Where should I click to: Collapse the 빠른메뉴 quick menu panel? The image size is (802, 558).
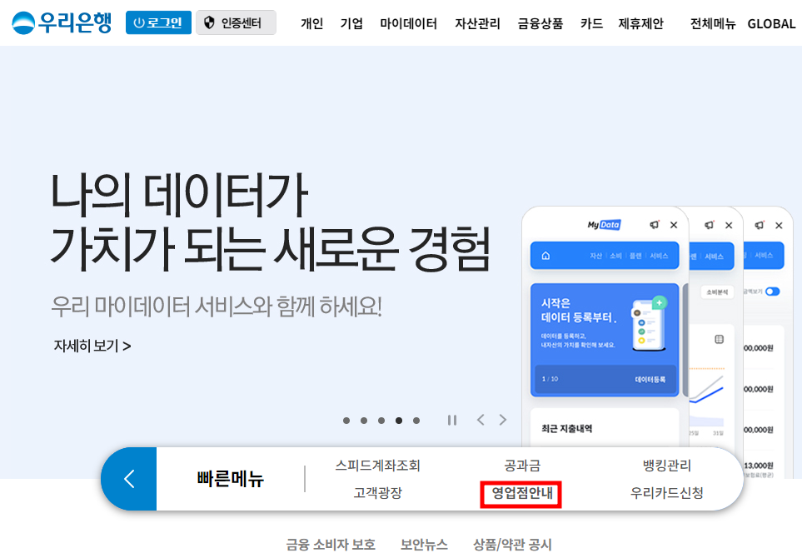coord(129,480)
